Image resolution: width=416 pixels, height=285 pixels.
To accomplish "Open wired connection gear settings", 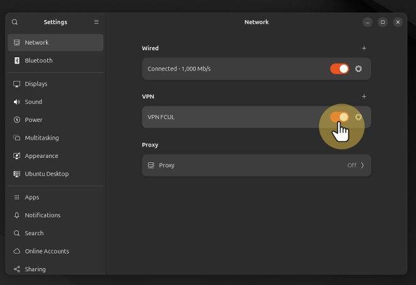I will (x=359, y=69).
